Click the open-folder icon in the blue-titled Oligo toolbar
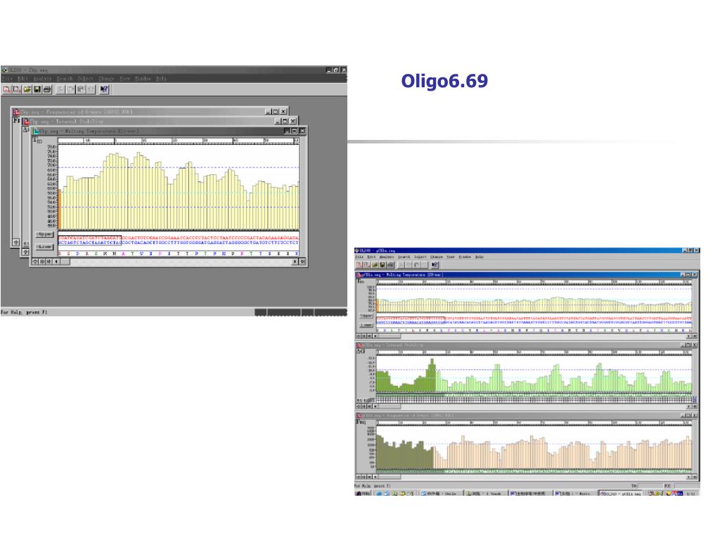 click(x=375, y=265)
